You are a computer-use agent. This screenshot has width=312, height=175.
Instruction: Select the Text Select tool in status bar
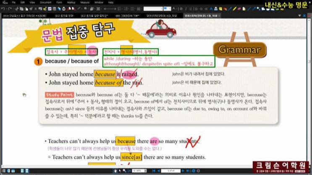tap(129, 171)
